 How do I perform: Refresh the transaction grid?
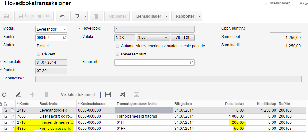point(4,94)
